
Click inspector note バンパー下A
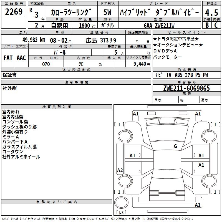click(x=15, y=142)
